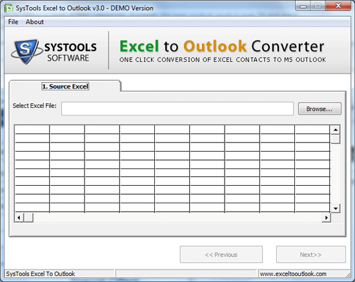
Task: Open the About menu
Action: click(34, 22)
